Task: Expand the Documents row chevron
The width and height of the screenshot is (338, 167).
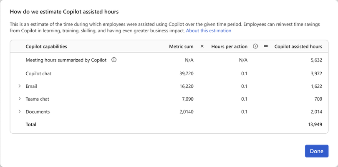Action: pos(20,111)
